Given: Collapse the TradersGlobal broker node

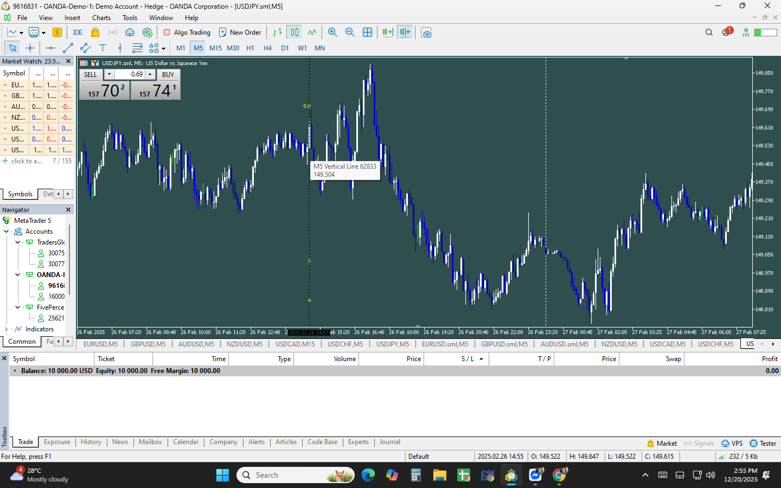Looking at the screenshot, I should 17,242.
